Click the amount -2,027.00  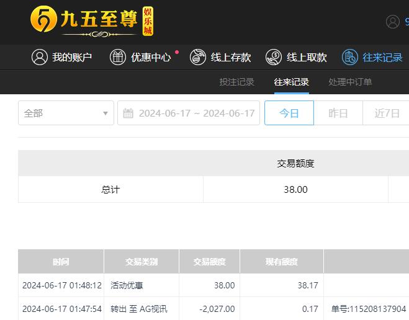click(x=217, y=309)
